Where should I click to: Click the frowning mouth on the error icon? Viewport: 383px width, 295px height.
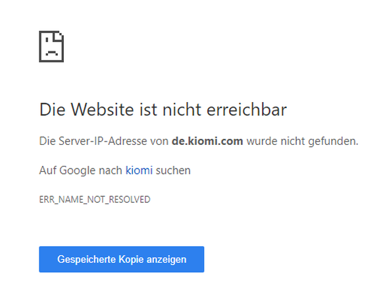(51, 53)
